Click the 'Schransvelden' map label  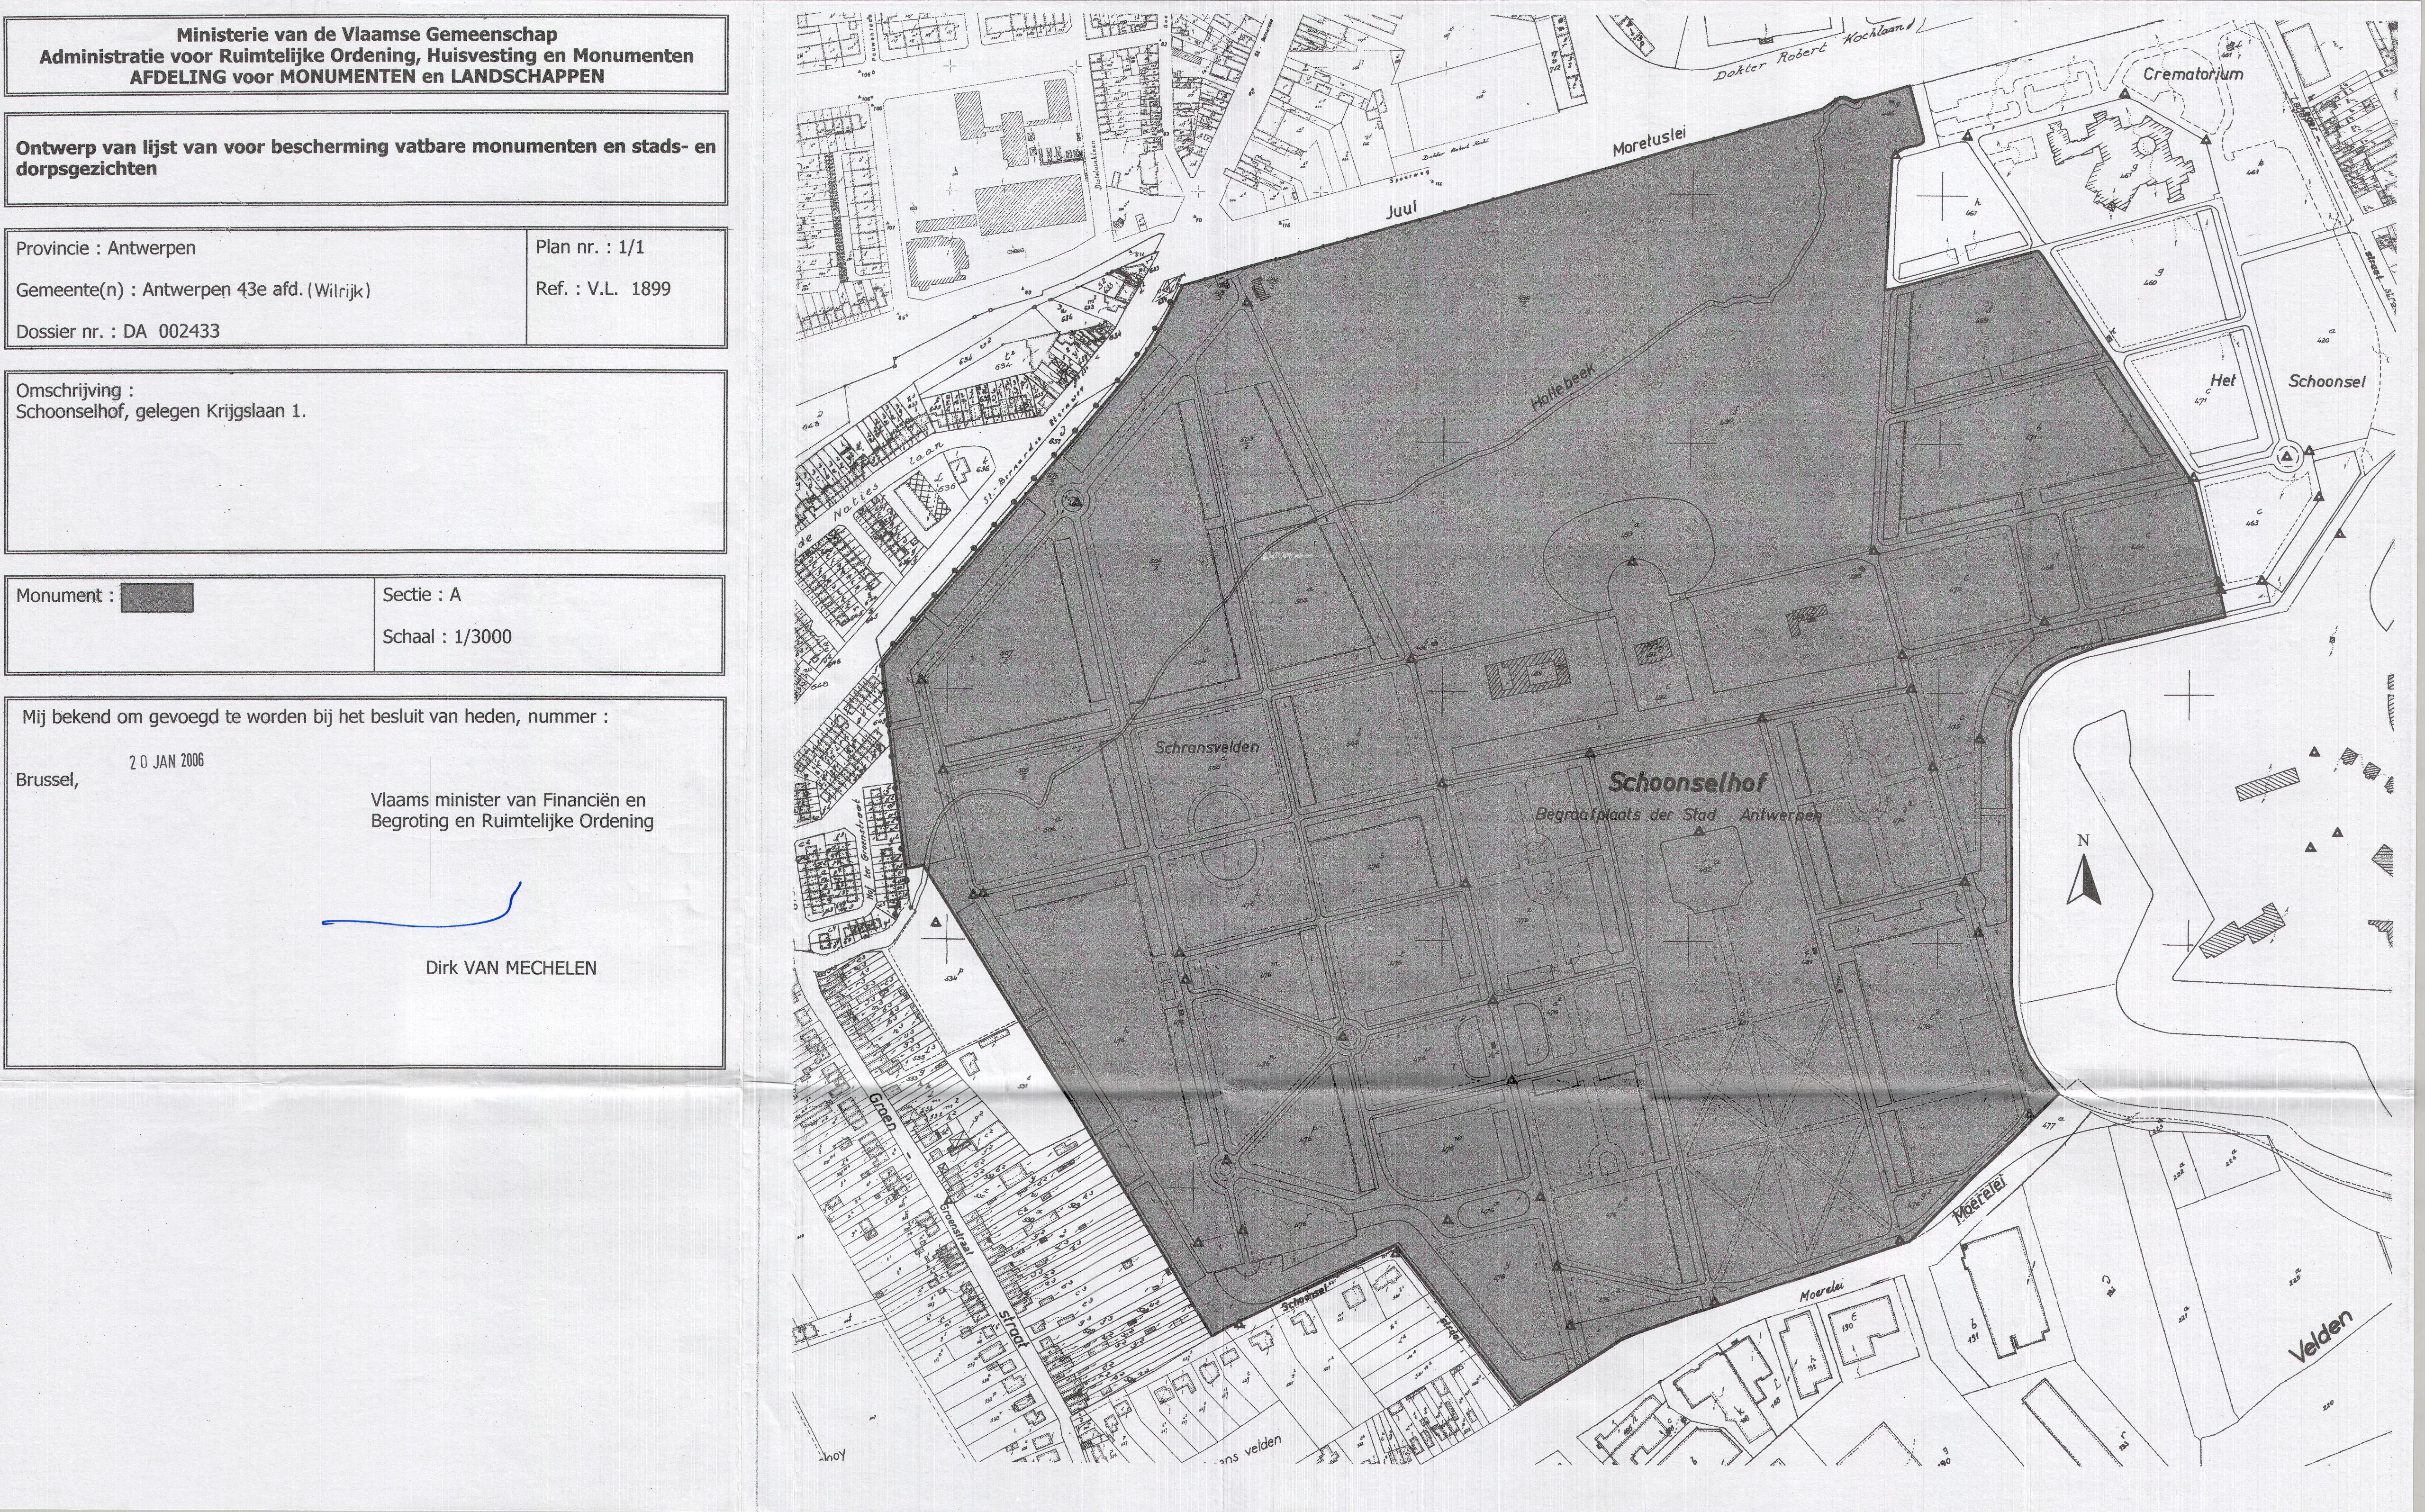[1207, 747]
